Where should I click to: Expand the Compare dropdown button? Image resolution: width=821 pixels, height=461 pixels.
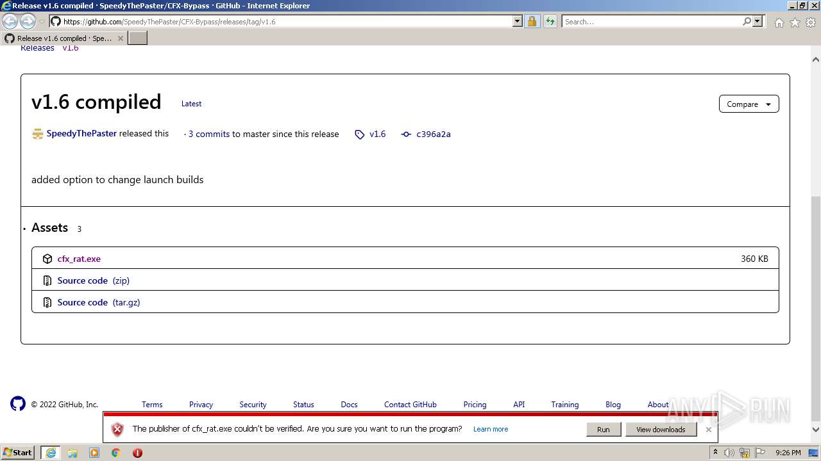coord(749,104)
